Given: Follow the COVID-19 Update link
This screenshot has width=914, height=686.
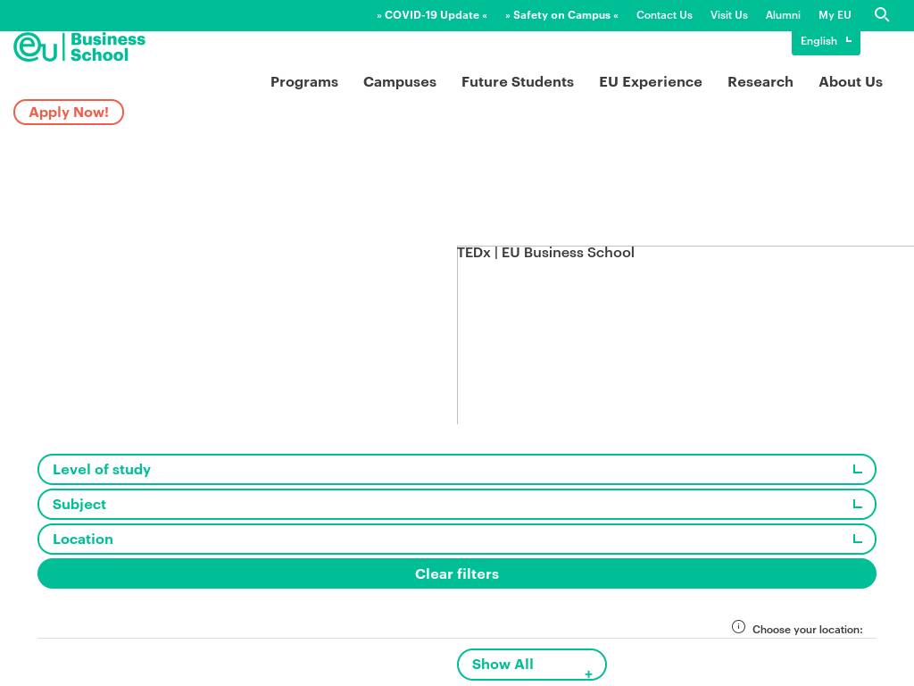Looking at the screenshot, I should point(432,15).
